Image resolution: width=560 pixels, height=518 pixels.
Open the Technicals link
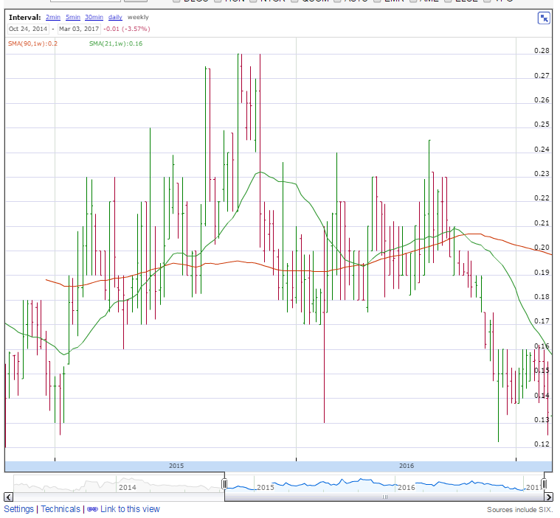(61, 509)
